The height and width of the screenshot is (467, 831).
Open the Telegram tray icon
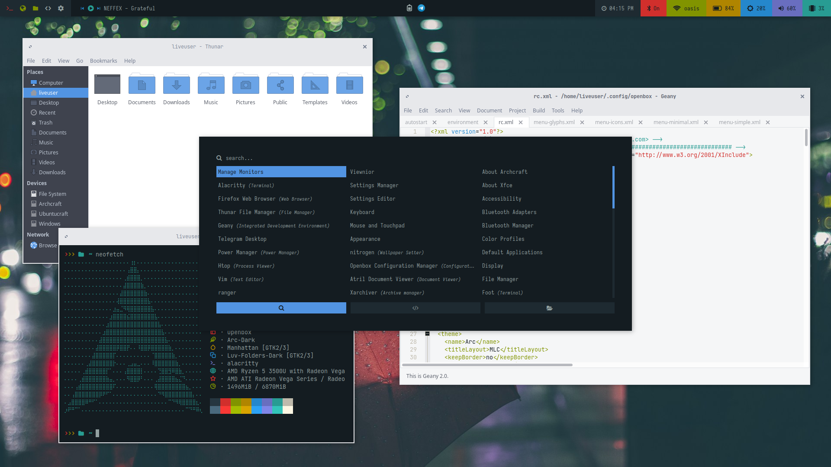point(421,8)
